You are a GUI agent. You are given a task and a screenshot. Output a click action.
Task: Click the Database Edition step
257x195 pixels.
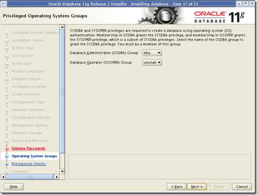26,79
